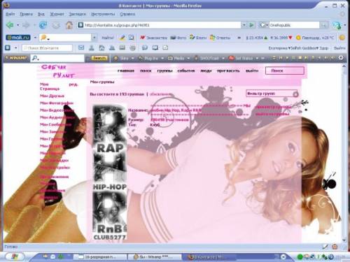Click the mail.ru logo in toolbar
The width and height of the screenshot is (350, 262).
(18, 38)
